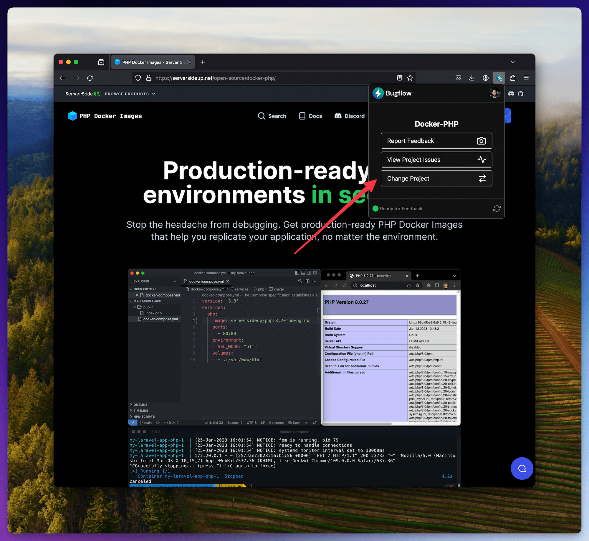Click the GitHub icon in the top bar
The height and width of the screenshot is (541, 589).
(x=521, y=94)
